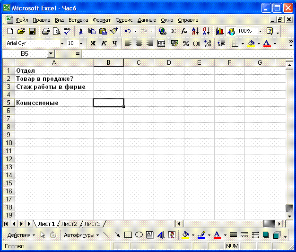Open a file with the folder icon

click(21, 31)
